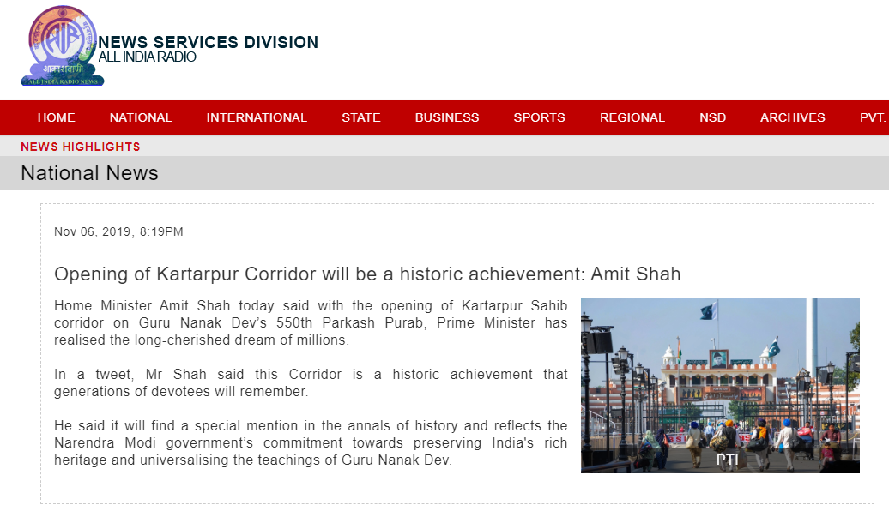
Task: Click the National News section heading
Action: tap(90, 173)
